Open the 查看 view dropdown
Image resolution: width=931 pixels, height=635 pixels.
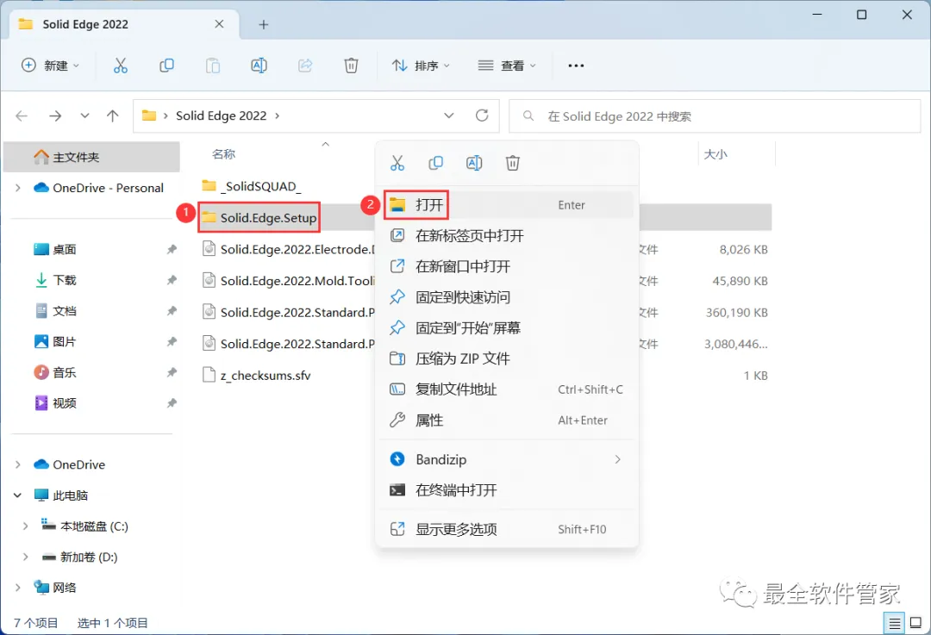pos(507,65)
